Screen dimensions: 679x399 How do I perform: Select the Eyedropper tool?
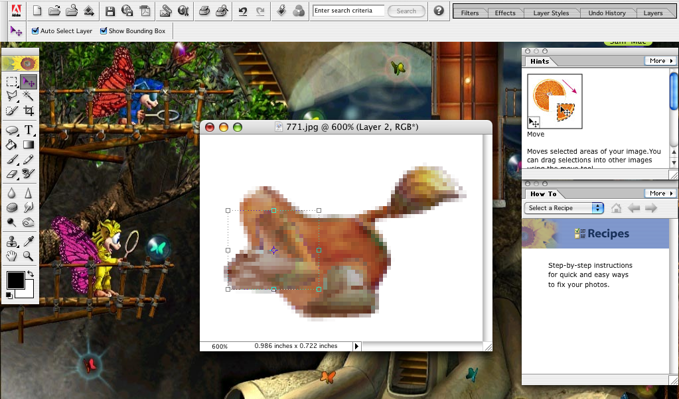(x=29, y=241)
